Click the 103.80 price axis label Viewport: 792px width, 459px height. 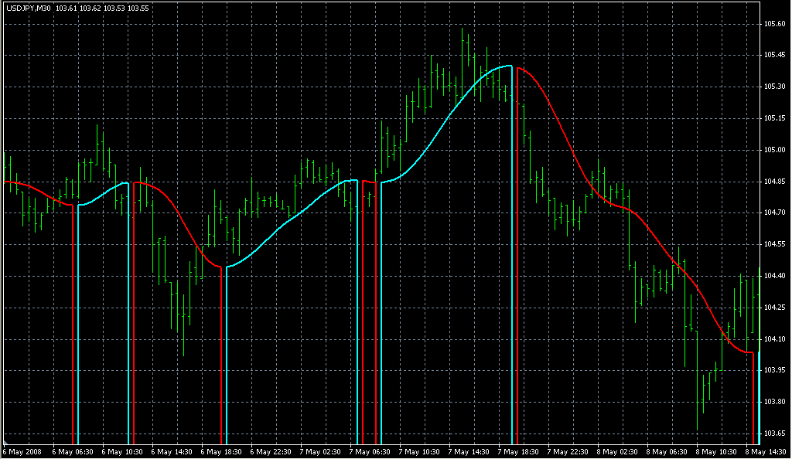775,403
